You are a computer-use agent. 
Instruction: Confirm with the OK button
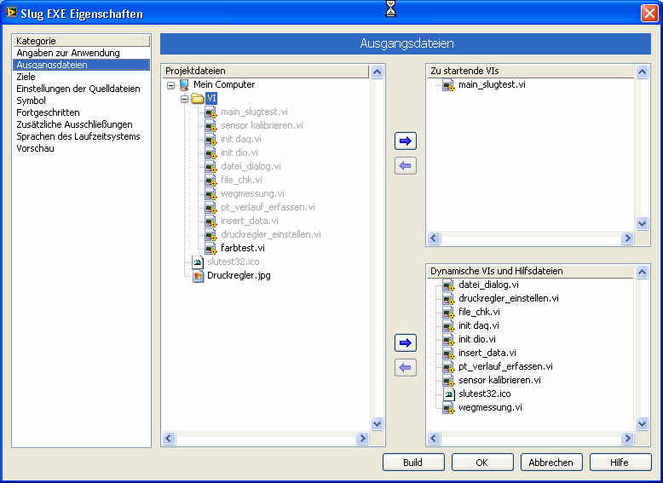point(482,463)
